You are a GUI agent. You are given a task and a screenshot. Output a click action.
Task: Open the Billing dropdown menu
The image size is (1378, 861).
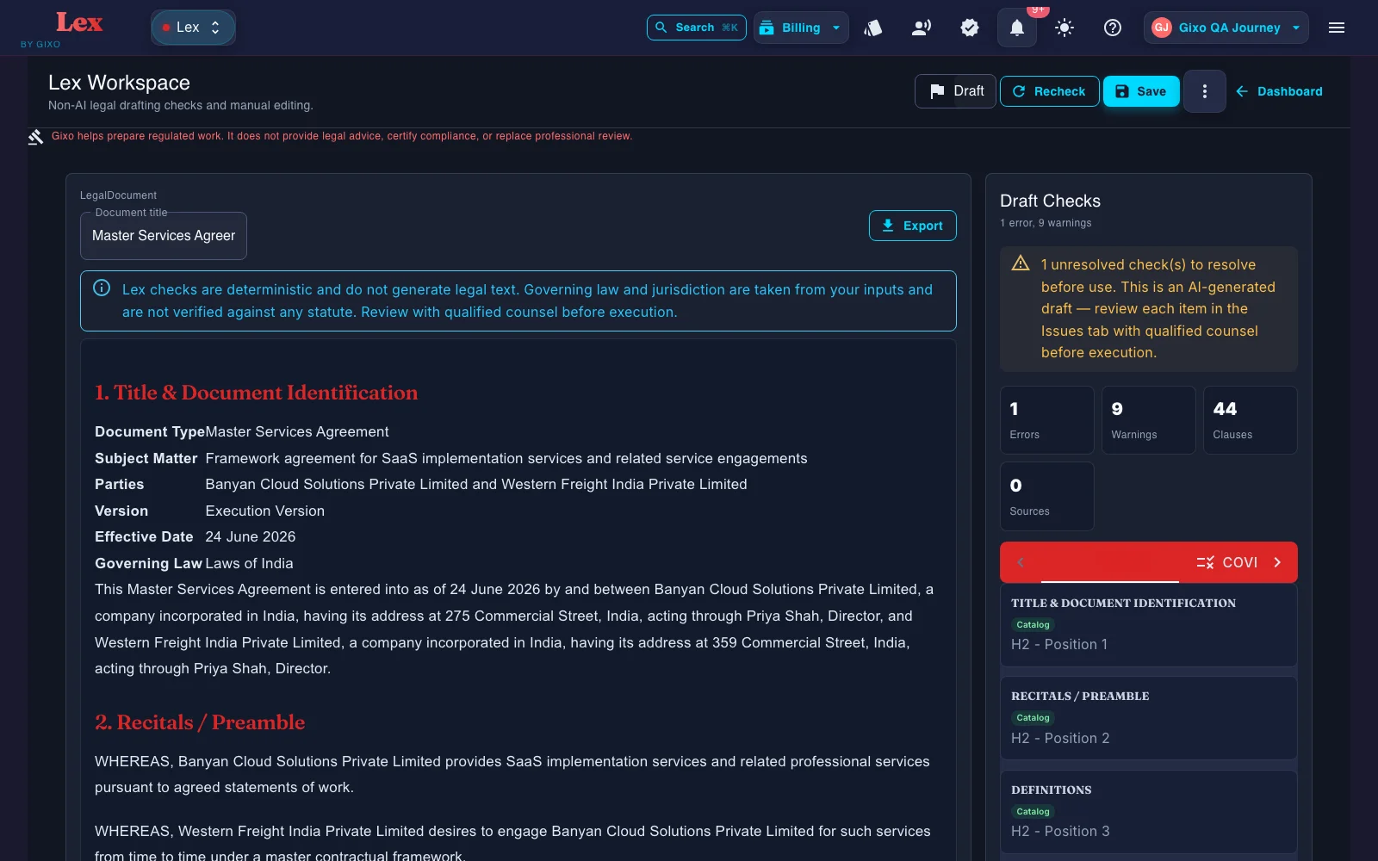pyautogui.click(x=801, y=28)
